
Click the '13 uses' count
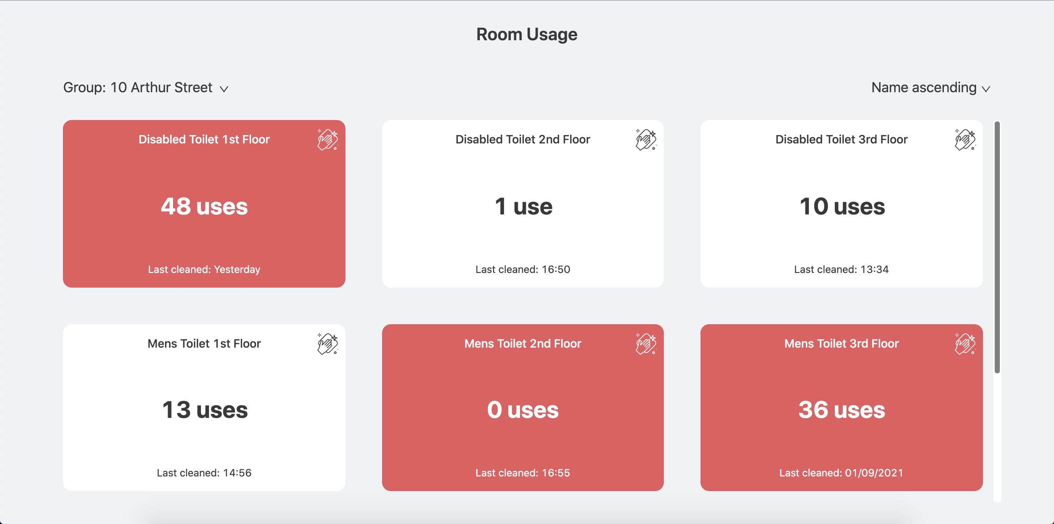point(205,410)
